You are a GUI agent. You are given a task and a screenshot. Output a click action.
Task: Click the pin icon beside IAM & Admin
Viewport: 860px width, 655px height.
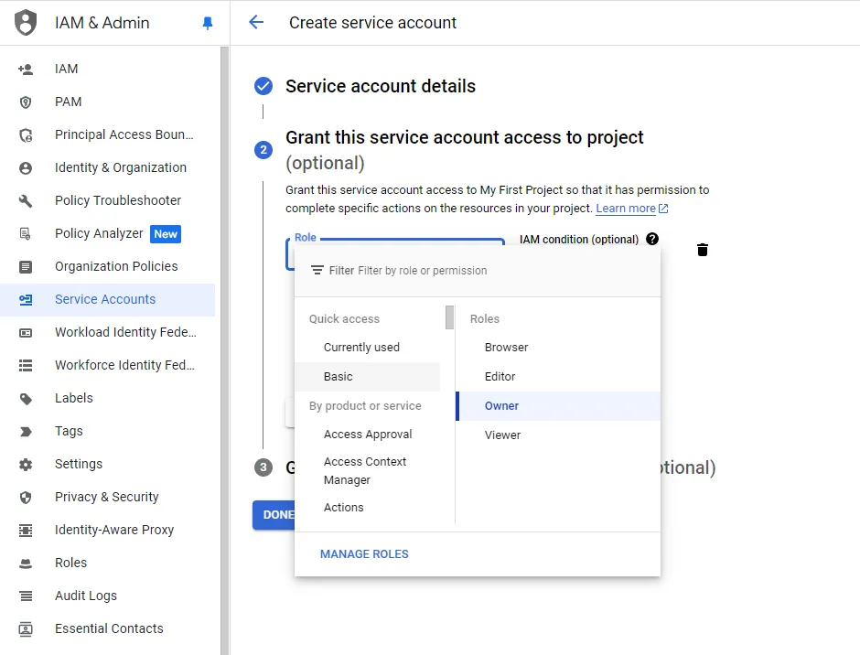[208, 23]
